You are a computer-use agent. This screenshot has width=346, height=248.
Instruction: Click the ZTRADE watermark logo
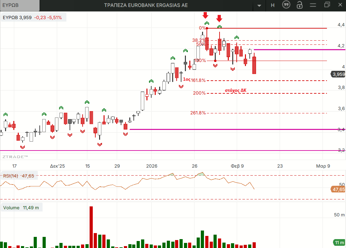coord(15,157)
